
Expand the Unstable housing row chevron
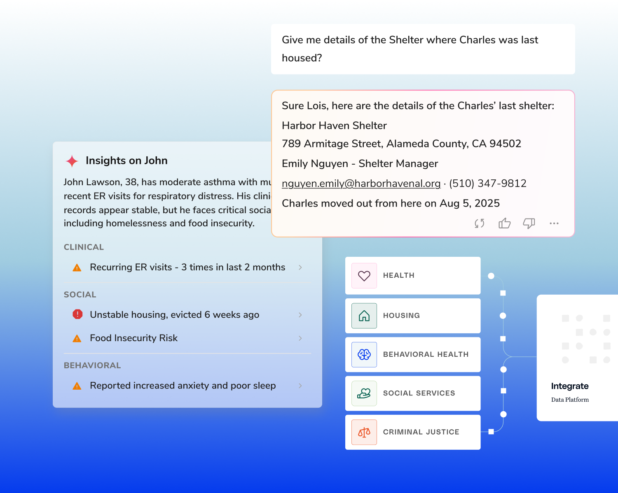click(x=300, y=315)
